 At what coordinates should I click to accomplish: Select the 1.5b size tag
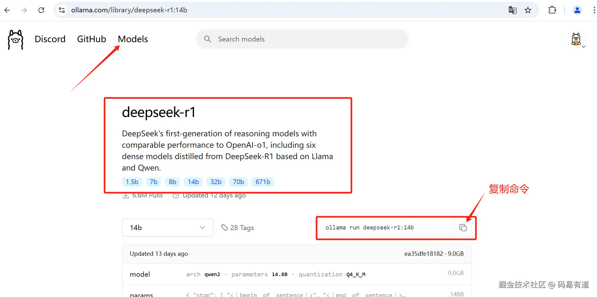[132, 182]
